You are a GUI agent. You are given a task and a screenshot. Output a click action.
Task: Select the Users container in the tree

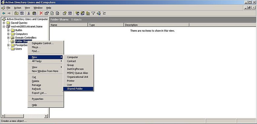(x=18, y=49)
